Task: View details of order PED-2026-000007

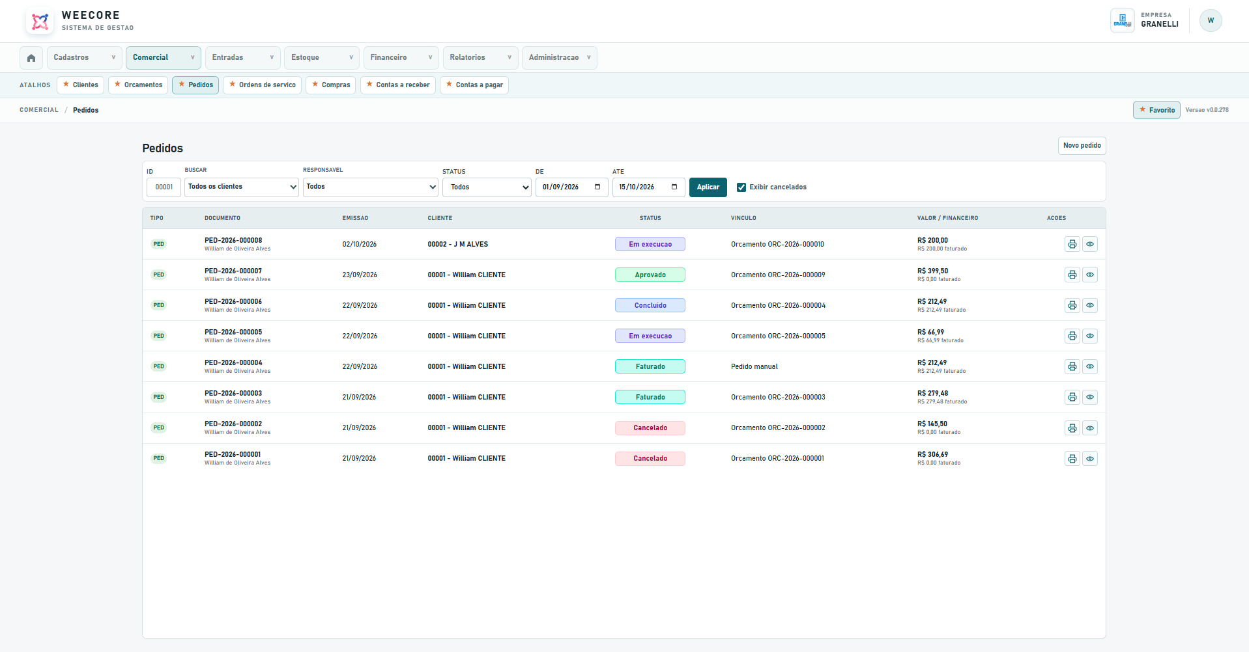Action: (x=1090, y=275)
